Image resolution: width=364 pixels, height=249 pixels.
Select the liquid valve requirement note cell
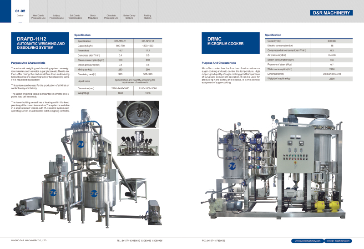tap(135, 81)
